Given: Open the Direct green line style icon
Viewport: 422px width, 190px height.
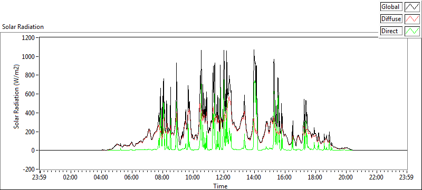Looking at the screenshot, I should pyautogui.click(x=412, y=31).
